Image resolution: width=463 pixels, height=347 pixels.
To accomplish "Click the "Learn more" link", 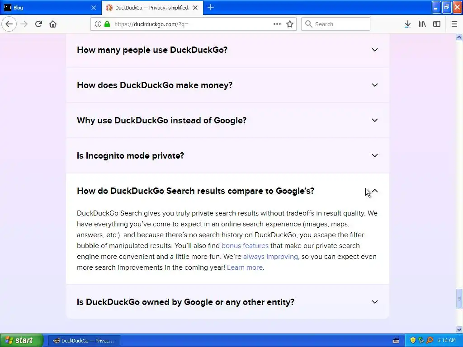I will click(245, 267).
